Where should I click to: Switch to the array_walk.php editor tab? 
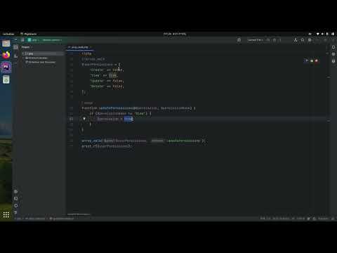79,47
